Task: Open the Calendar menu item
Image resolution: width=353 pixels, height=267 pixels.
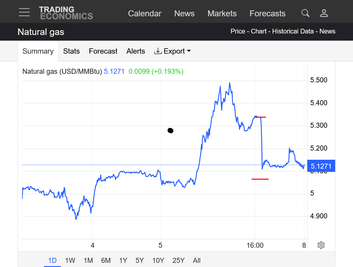Action: point(145,14)
